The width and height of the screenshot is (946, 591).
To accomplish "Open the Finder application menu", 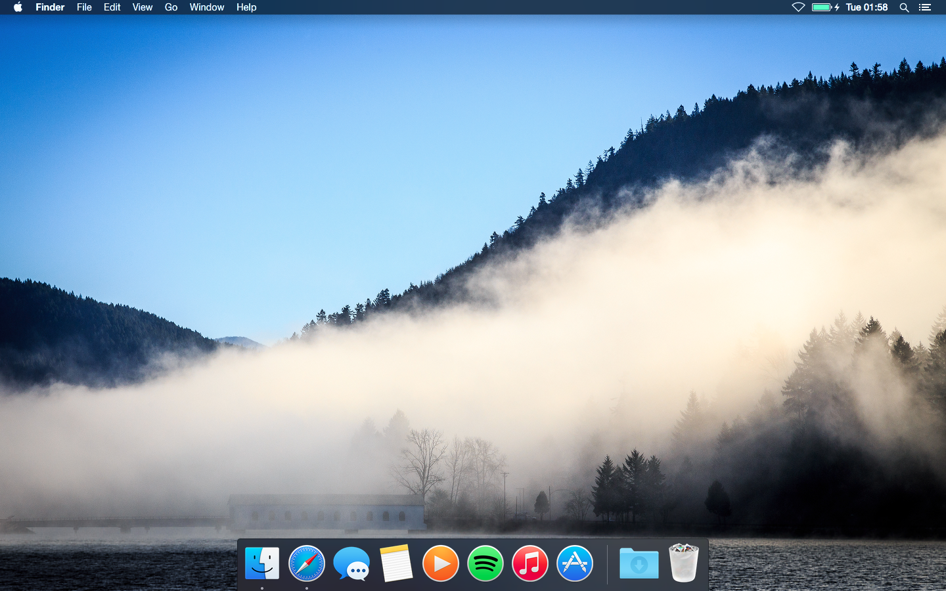I will coord(50,7).
